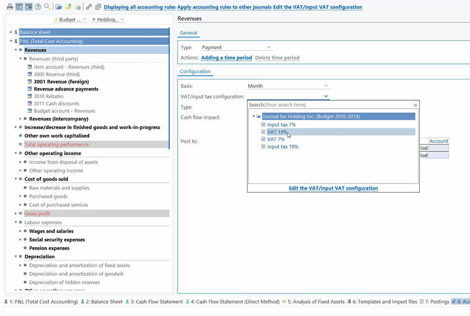
Task: Click the magnifying glass search icon
Action: (47, 7)
